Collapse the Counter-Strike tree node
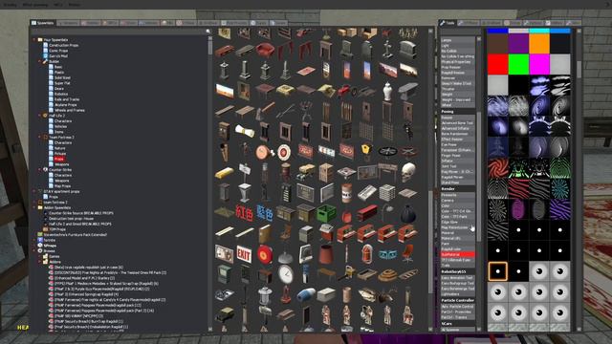 (x=40, y=170)
